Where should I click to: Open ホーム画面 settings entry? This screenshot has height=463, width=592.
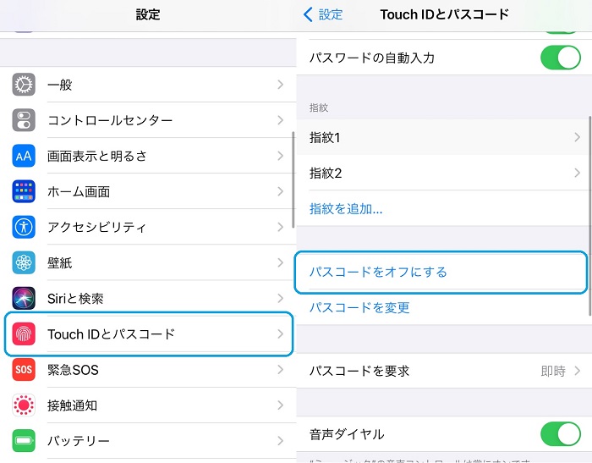(x=148, y=191)
